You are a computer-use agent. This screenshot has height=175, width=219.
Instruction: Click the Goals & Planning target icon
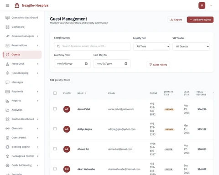coord(7,165)
